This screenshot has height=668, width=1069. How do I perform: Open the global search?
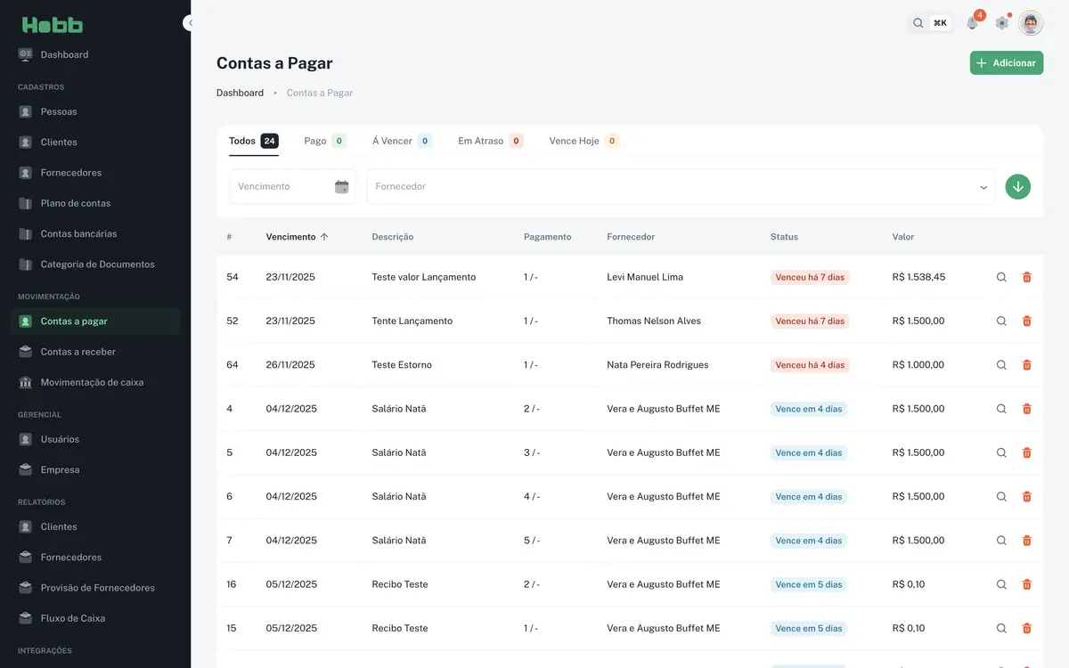pyautogui.click(x=918, y=22)
